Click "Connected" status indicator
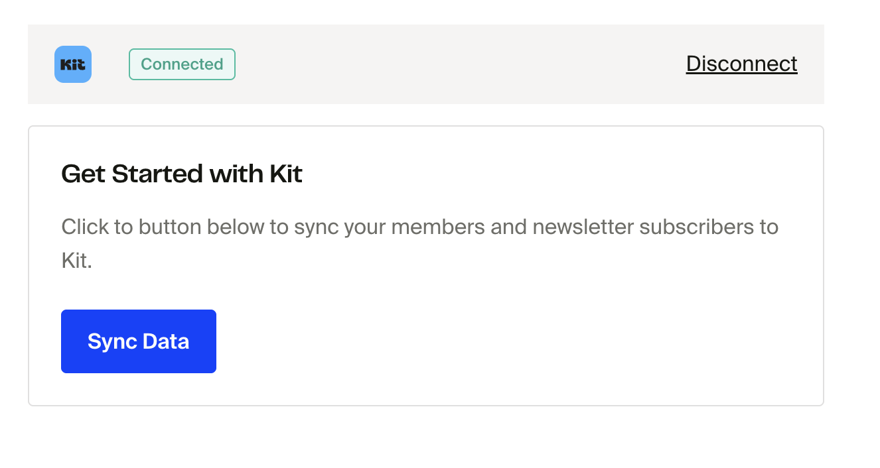 click(x=182, y=64)
